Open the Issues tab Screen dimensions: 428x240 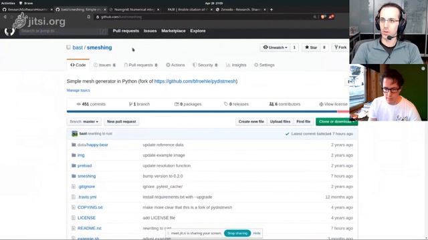[x=104, y=65]
